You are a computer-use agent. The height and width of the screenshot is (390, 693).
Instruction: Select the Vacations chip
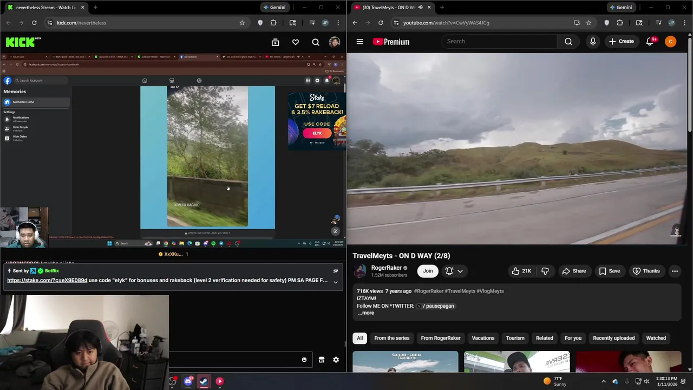[x=483, y=338]
